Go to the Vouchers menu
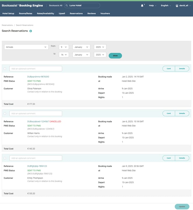The image size is (193, 210). click(105, 13)
